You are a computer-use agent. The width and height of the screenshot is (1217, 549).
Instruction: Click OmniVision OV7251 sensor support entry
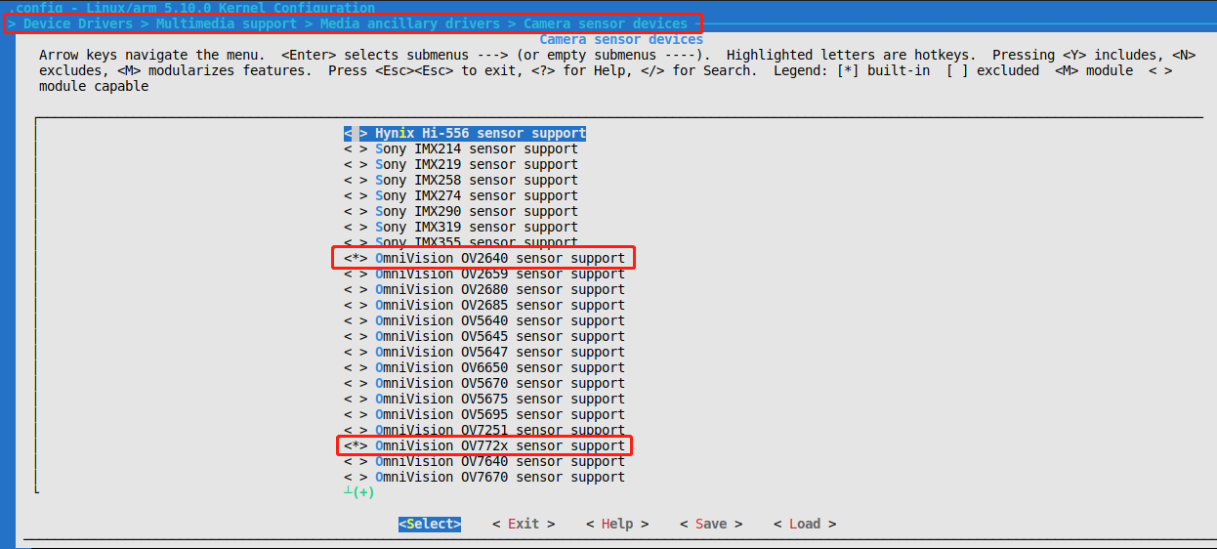[x=484, y=430]
